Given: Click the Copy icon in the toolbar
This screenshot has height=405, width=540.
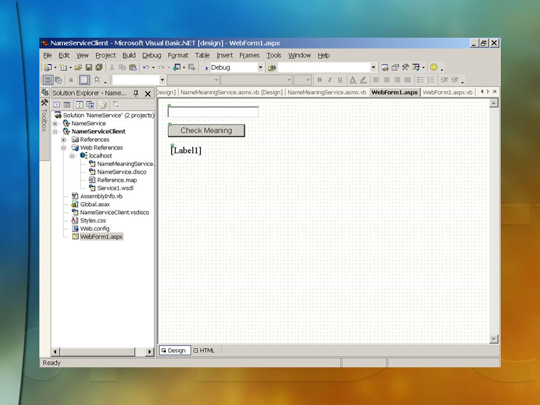Looking at the screenshot, I should (x=122, y=67).
